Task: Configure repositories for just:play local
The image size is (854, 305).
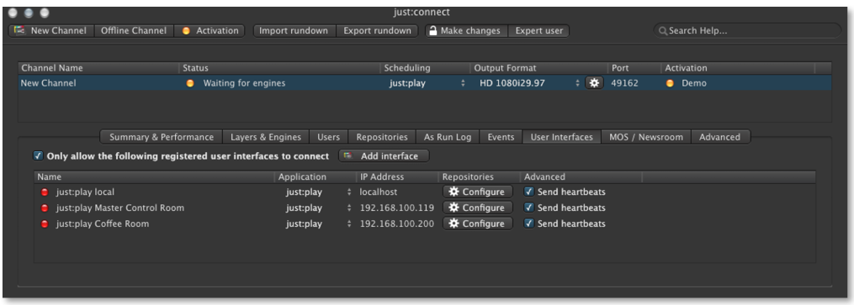Action: [x=478, y=192]
